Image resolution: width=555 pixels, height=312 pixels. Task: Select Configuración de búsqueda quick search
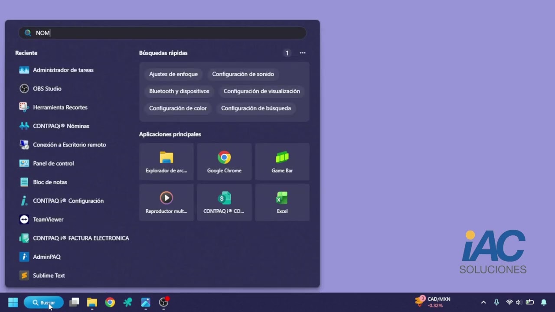pyautogui.click(x=256, y=108)
